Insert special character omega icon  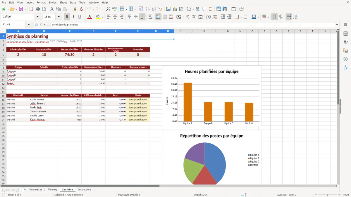click(x=189, y=9)
